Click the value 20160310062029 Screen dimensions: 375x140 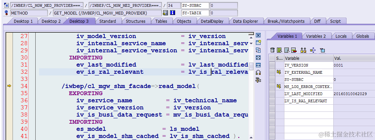pos(350,94)
